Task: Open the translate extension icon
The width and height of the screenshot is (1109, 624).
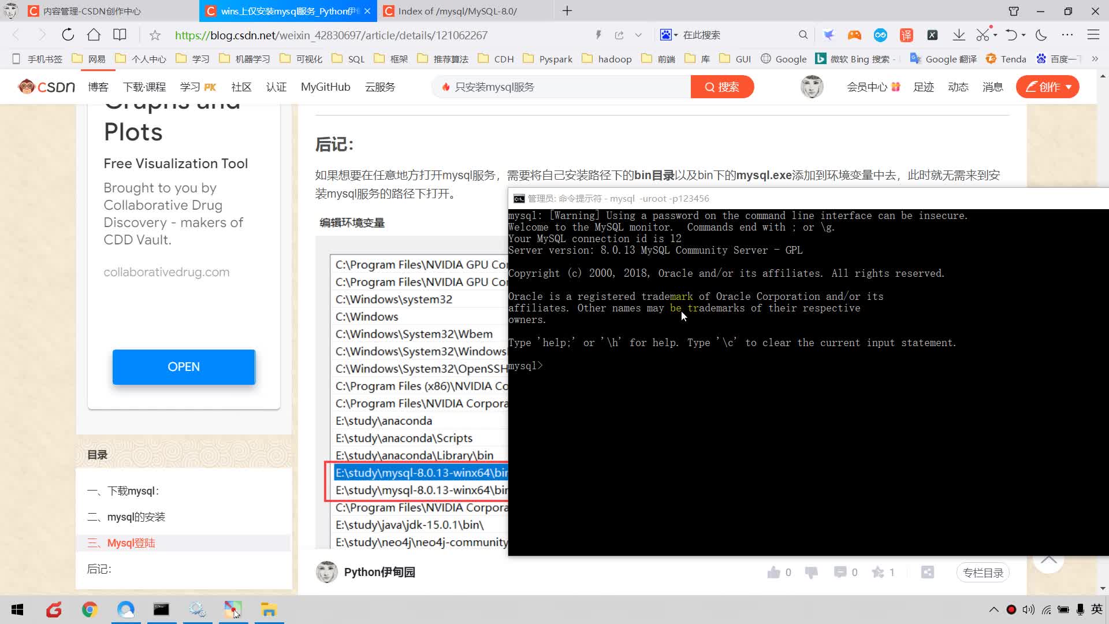Action: click(906, 35)
